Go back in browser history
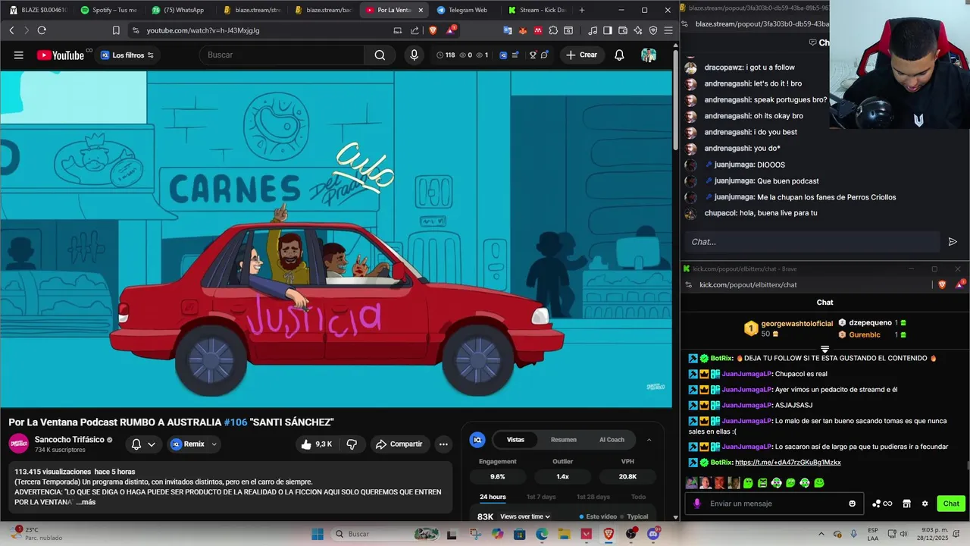970x546 pixels. (x=11, y=30)
